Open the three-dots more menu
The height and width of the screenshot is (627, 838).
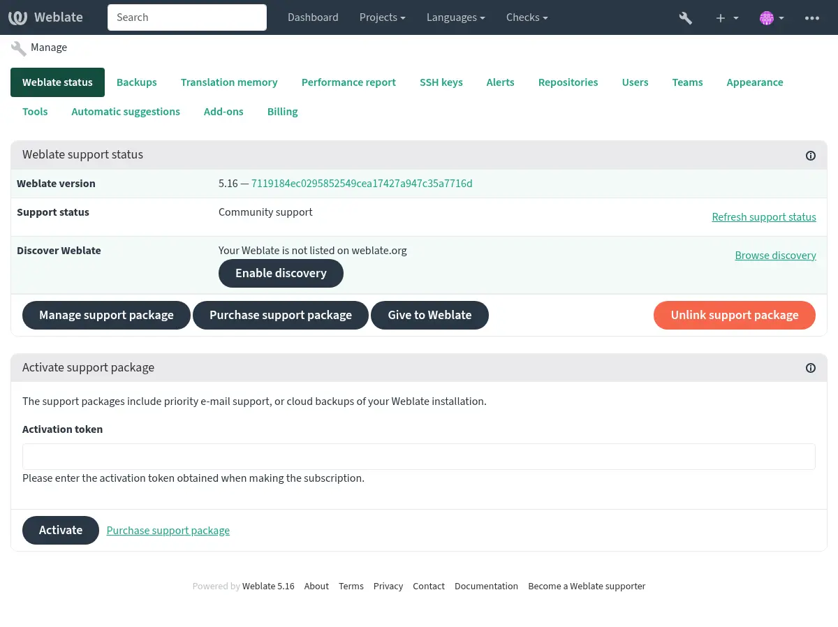811,17
